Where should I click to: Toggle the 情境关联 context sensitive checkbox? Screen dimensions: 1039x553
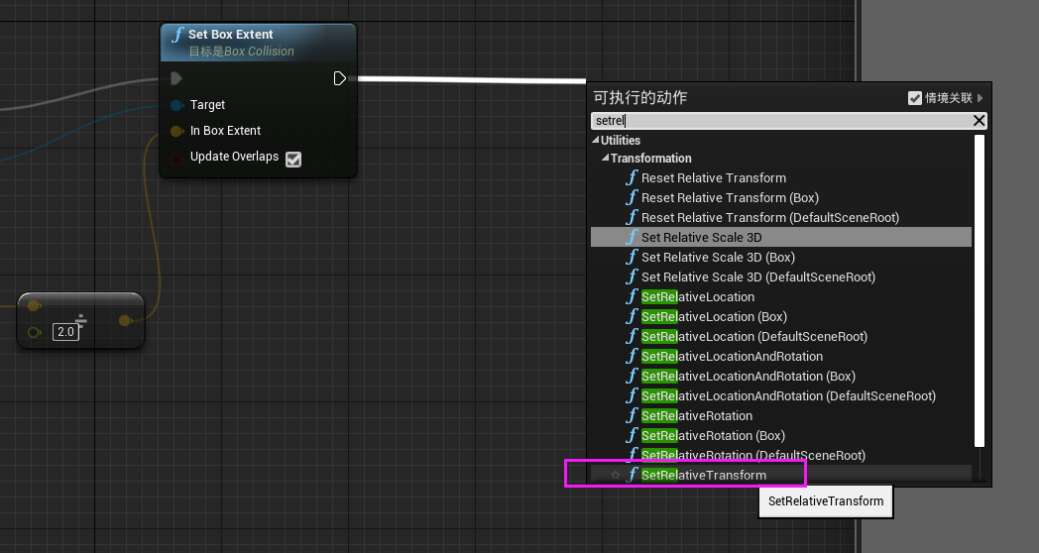click(x=914, y=98)
